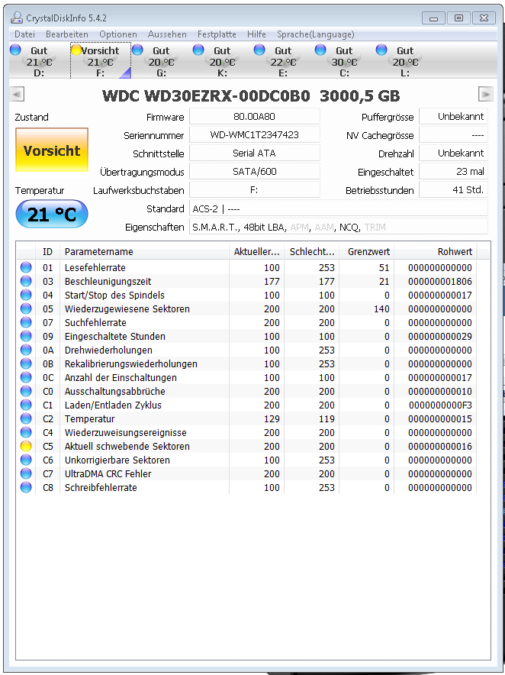This screenshot has height=675, width=505.
Task: Select drive G: disk tab
Action: pos(161,61)
